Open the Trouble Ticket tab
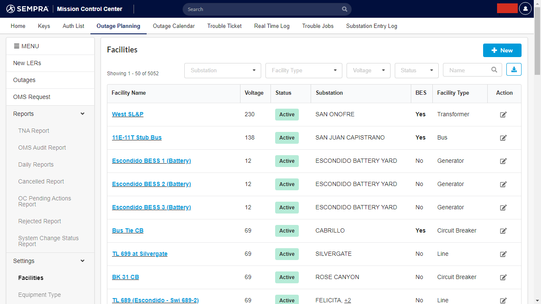 (x=224, y=26)
